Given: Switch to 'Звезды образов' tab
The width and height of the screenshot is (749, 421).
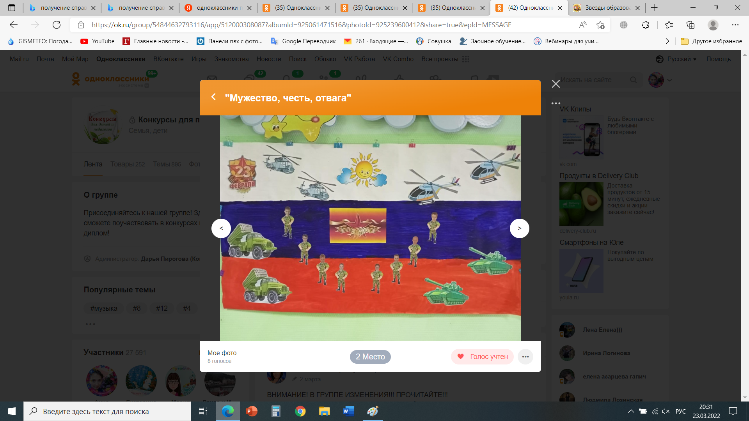Looking at the screenshot, I should coord(607,8).
